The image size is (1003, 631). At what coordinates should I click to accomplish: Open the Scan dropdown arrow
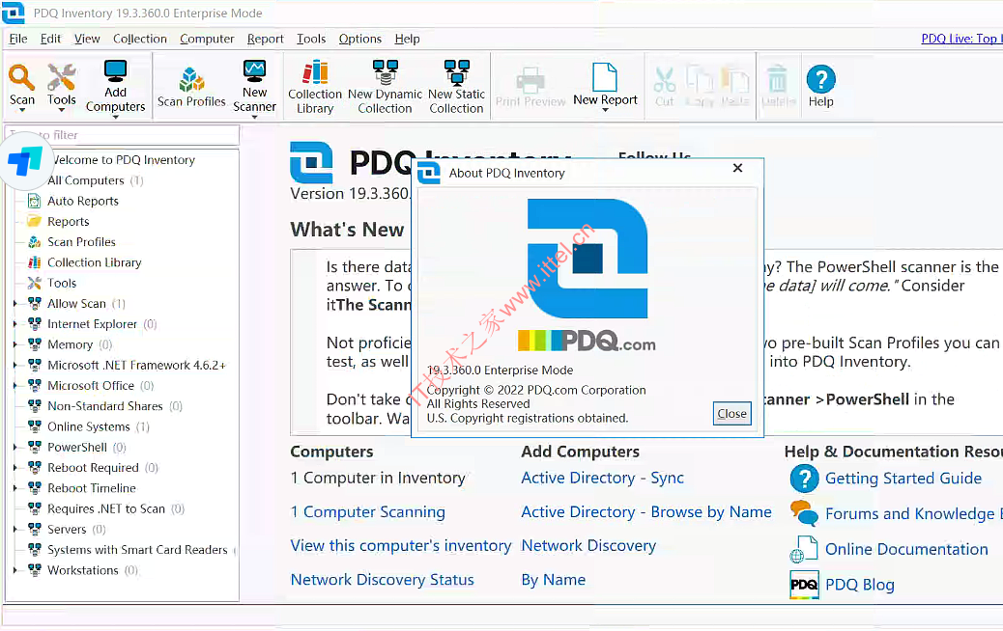click(22, 111)
